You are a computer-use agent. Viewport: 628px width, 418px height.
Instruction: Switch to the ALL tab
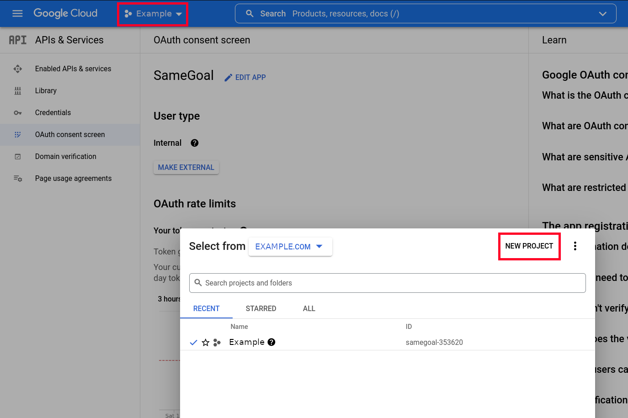click(x=309, y=308)
